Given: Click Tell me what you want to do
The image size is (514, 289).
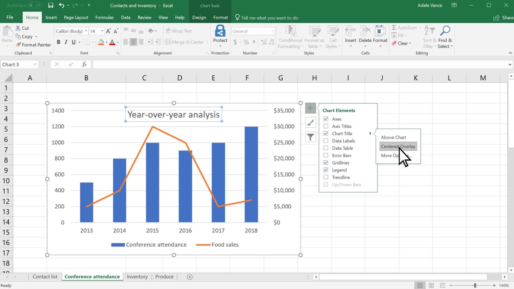Looking at the screenshot, I should (x=267, y=18).
